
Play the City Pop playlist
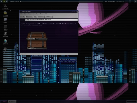(x=4, y=1)
